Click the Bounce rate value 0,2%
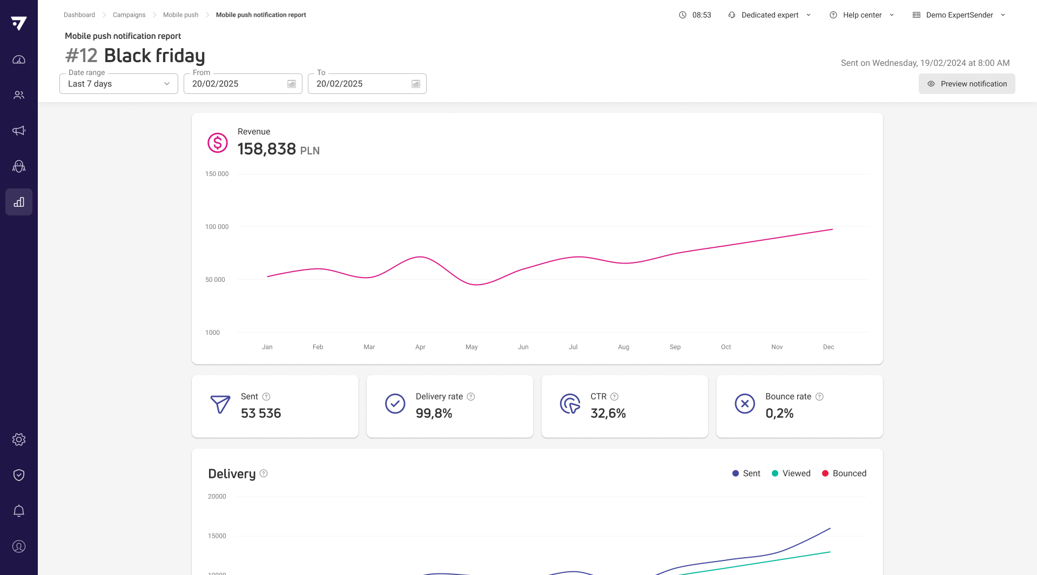Image resolution: width=1037 pixels, height=575 pixels. (x=779, y=413)
